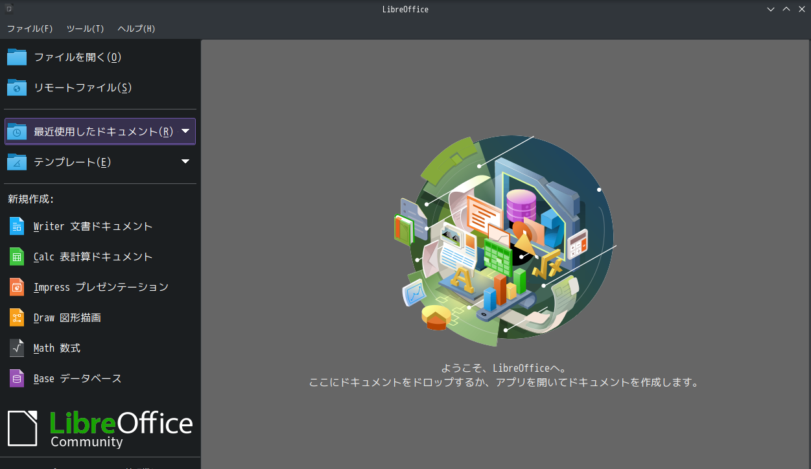
Task: Open the ツール(T) menu
Action: pos(85,29)
